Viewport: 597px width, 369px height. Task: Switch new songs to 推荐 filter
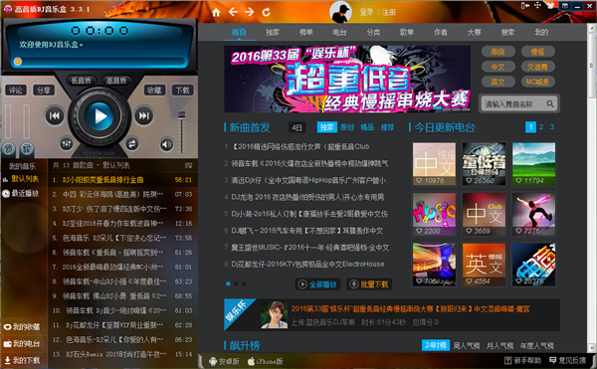click(388, 127)
